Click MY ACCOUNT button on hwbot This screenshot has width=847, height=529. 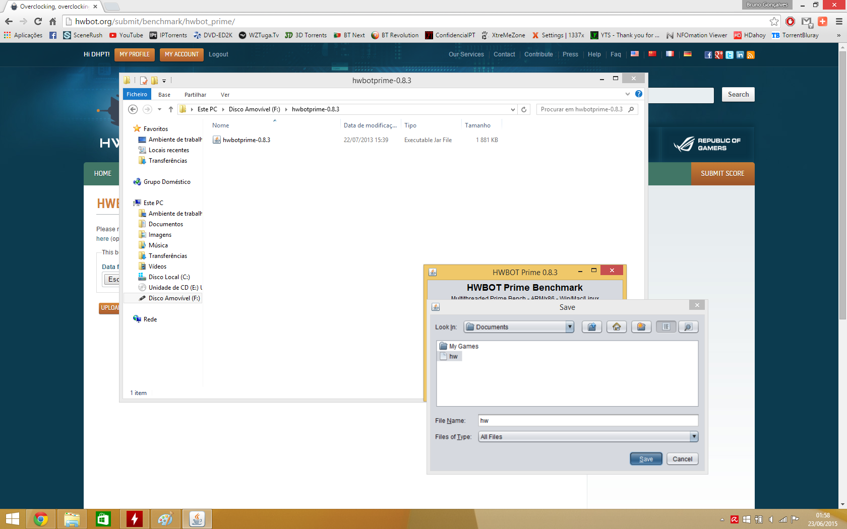point(181,54)
